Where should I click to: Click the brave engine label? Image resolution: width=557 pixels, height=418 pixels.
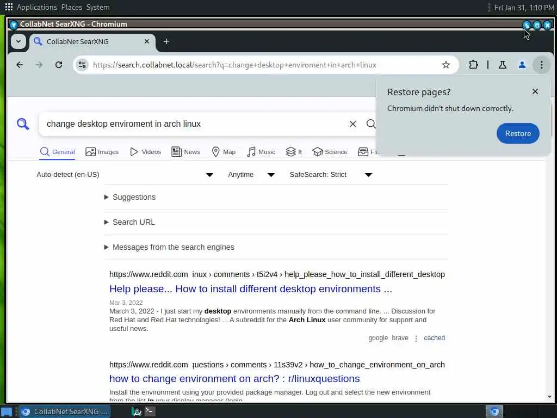(400, 338)
